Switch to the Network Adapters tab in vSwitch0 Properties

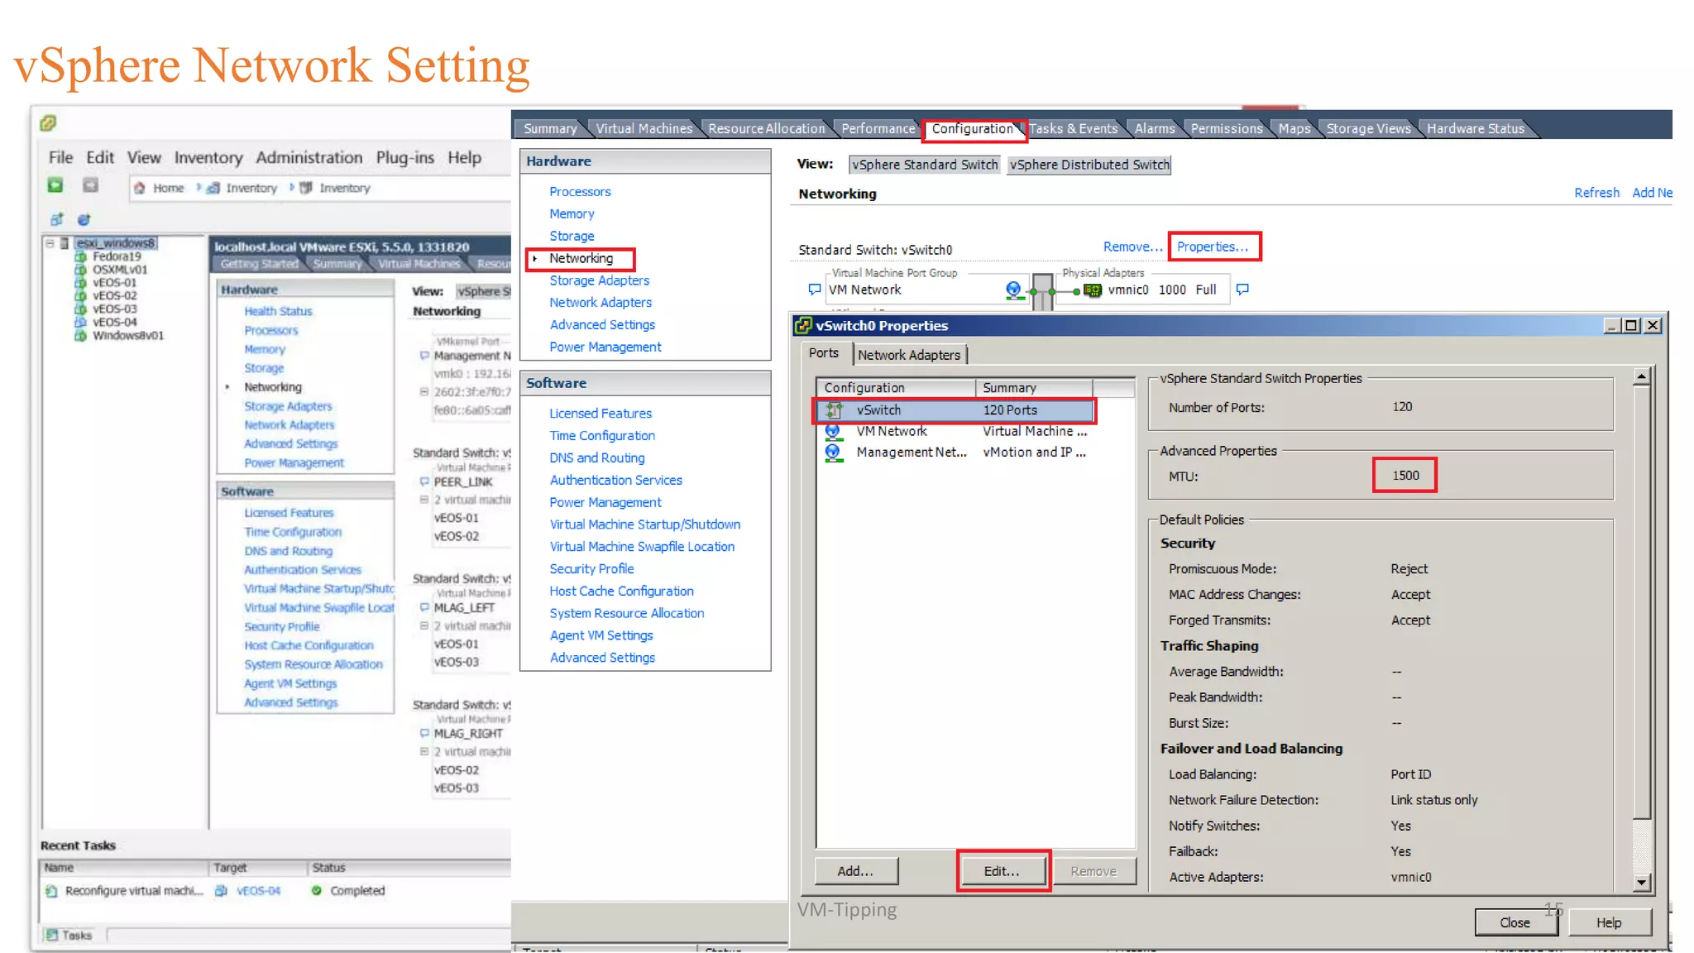(909, 355)
